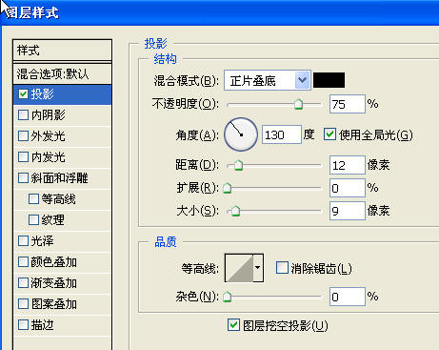This screenshot has height=350, width=439.
Task: Click the blend mode dropdown arrow button
Action: 302,80
